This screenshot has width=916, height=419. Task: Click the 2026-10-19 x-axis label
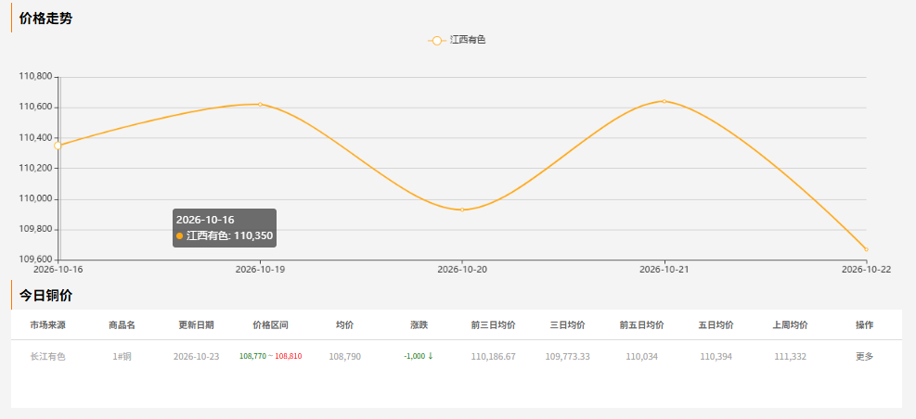coord(260,270)
